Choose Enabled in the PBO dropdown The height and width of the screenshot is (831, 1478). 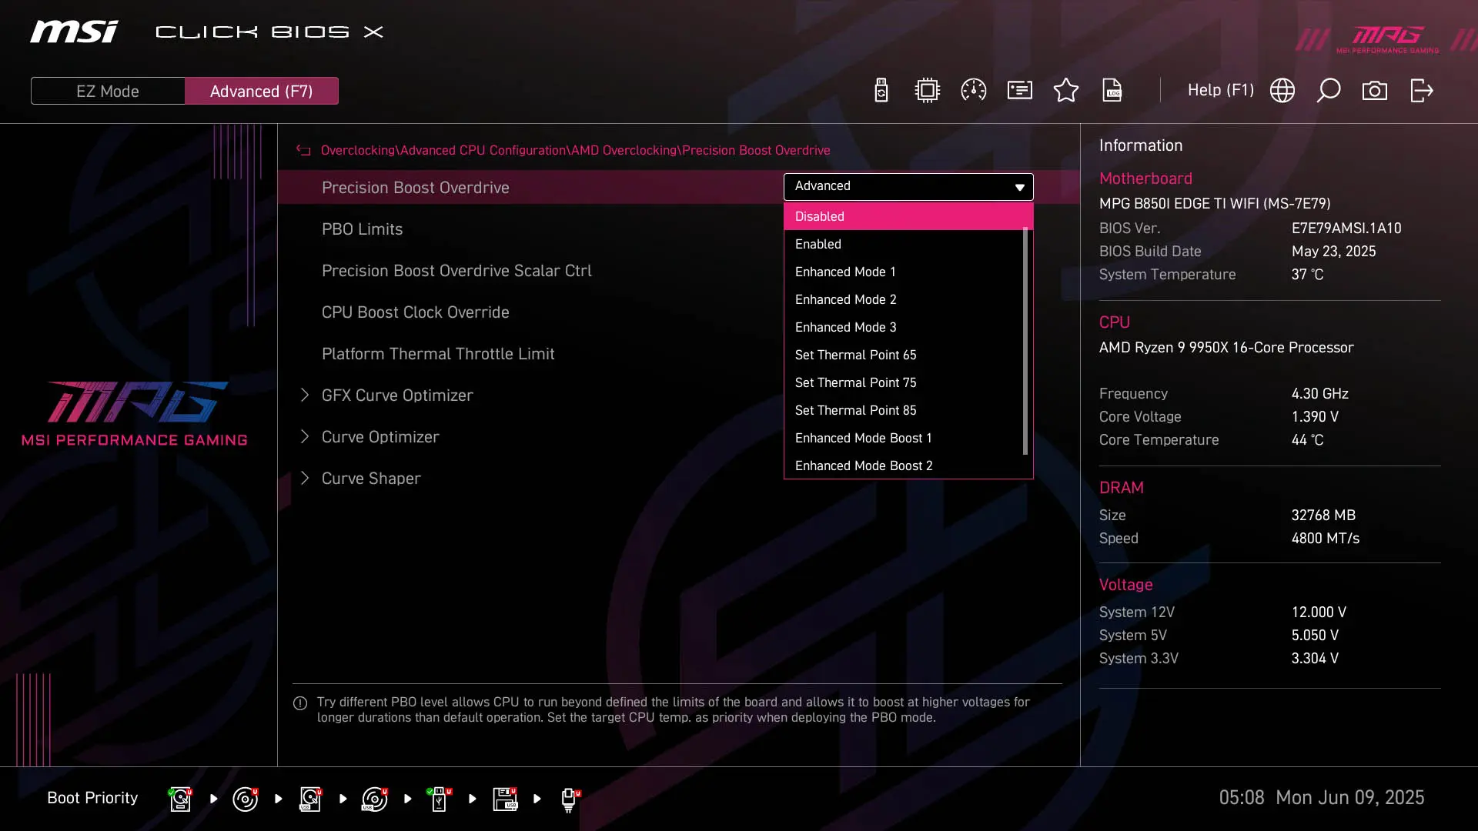pos(904,244)
